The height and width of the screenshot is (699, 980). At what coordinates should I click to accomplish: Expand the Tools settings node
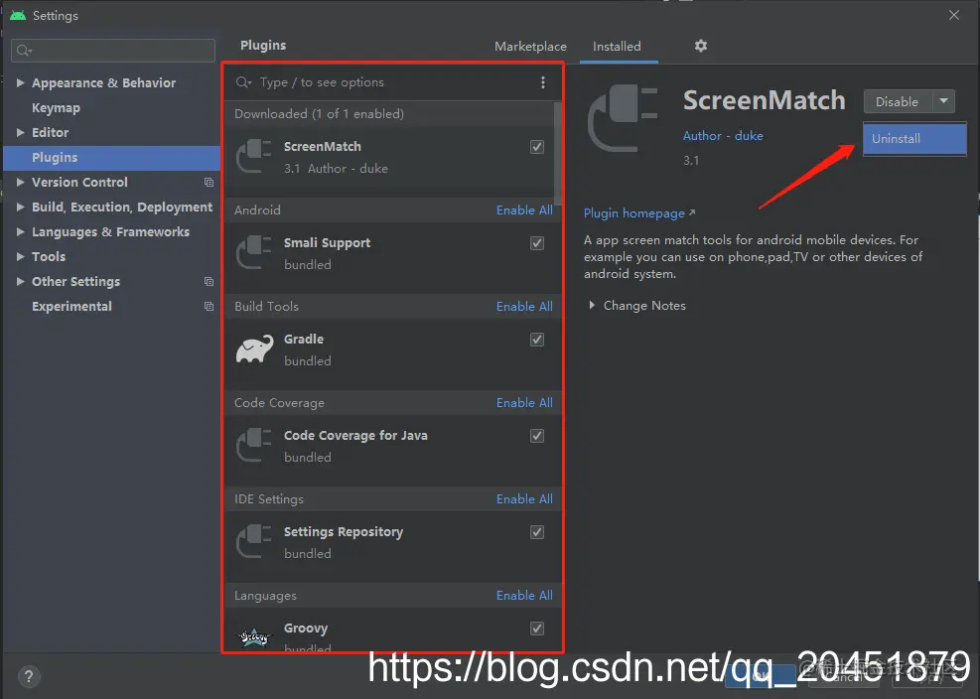21,256
